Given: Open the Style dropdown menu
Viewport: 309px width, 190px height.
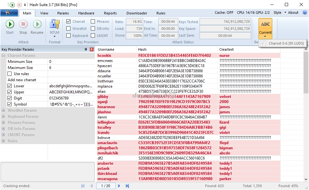Looking at the screenshot, I should [x=280, y=13].
